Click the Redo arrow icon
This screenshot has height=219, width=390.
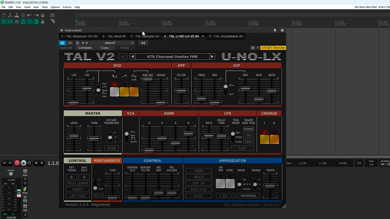pos(36,15)
